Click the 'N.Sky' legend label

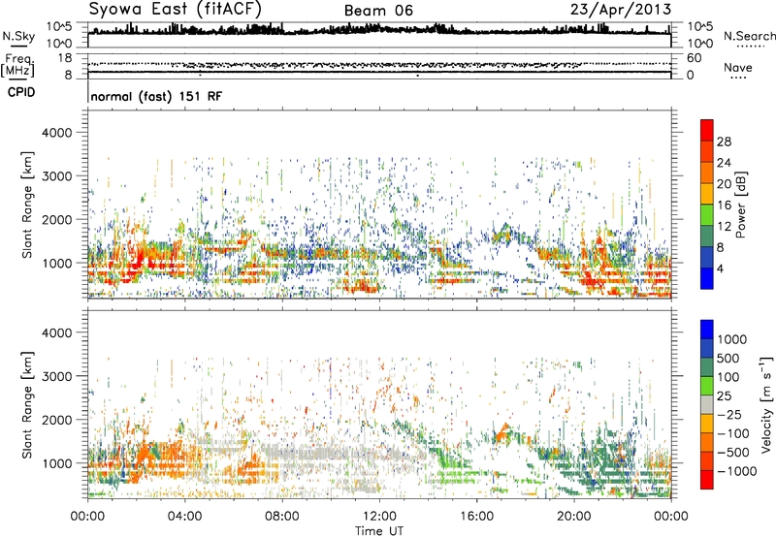18,36
